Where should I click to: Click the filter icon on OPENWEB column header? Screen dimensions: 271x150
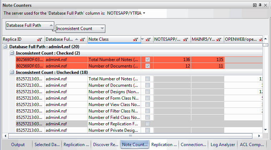(x=261, y=40)
